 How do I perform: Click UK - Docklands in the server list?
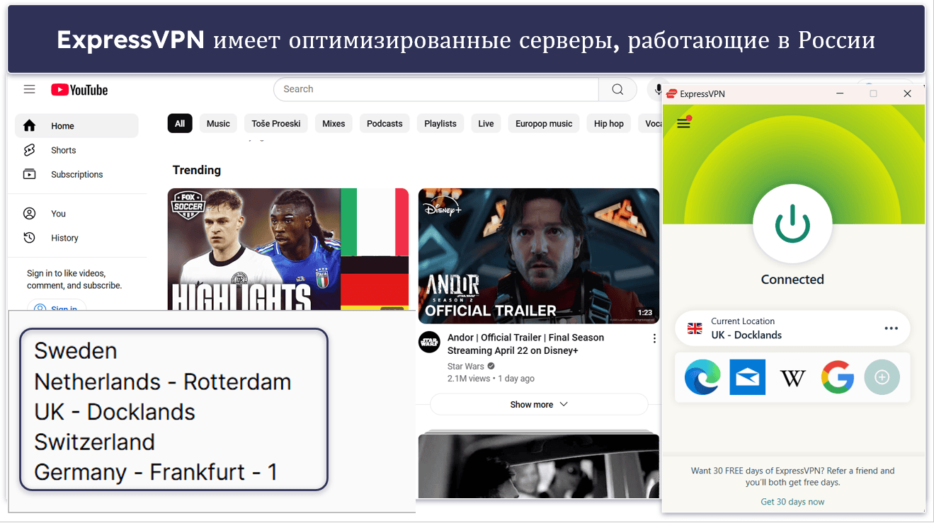click(115, 412)
